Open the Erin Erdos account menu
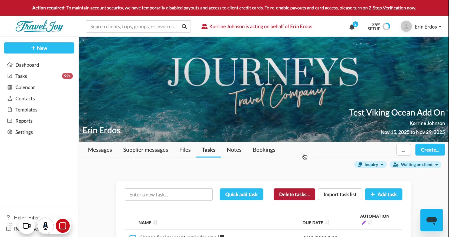 point(421,26)
